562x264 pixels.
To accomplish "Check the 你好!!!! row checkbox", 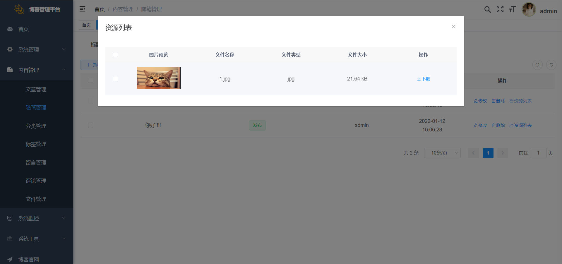I will (90, 125).
